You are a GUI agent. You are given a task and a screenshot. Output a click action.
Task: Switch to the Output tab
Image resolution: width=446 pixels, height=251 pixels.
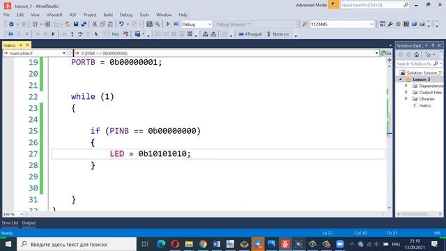click(29, 223)
